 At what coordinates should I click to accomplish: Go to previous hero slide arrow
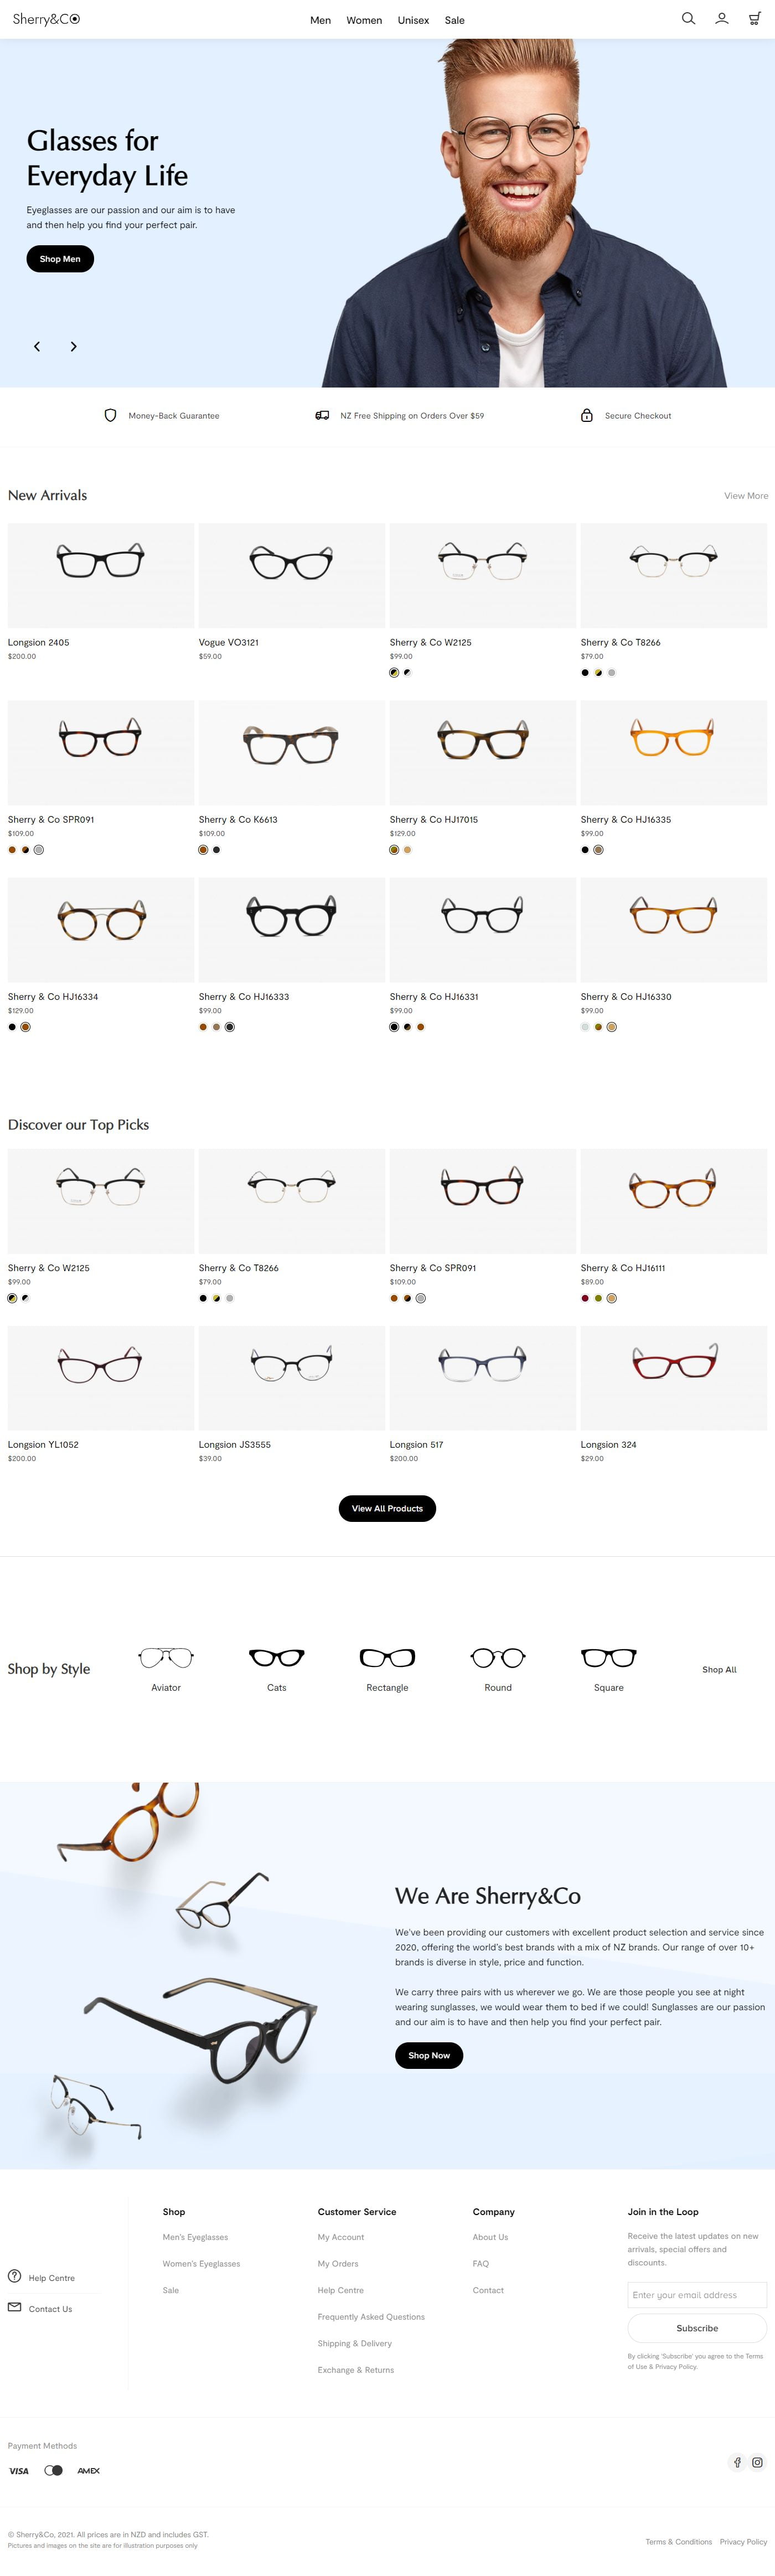(37, 346)
